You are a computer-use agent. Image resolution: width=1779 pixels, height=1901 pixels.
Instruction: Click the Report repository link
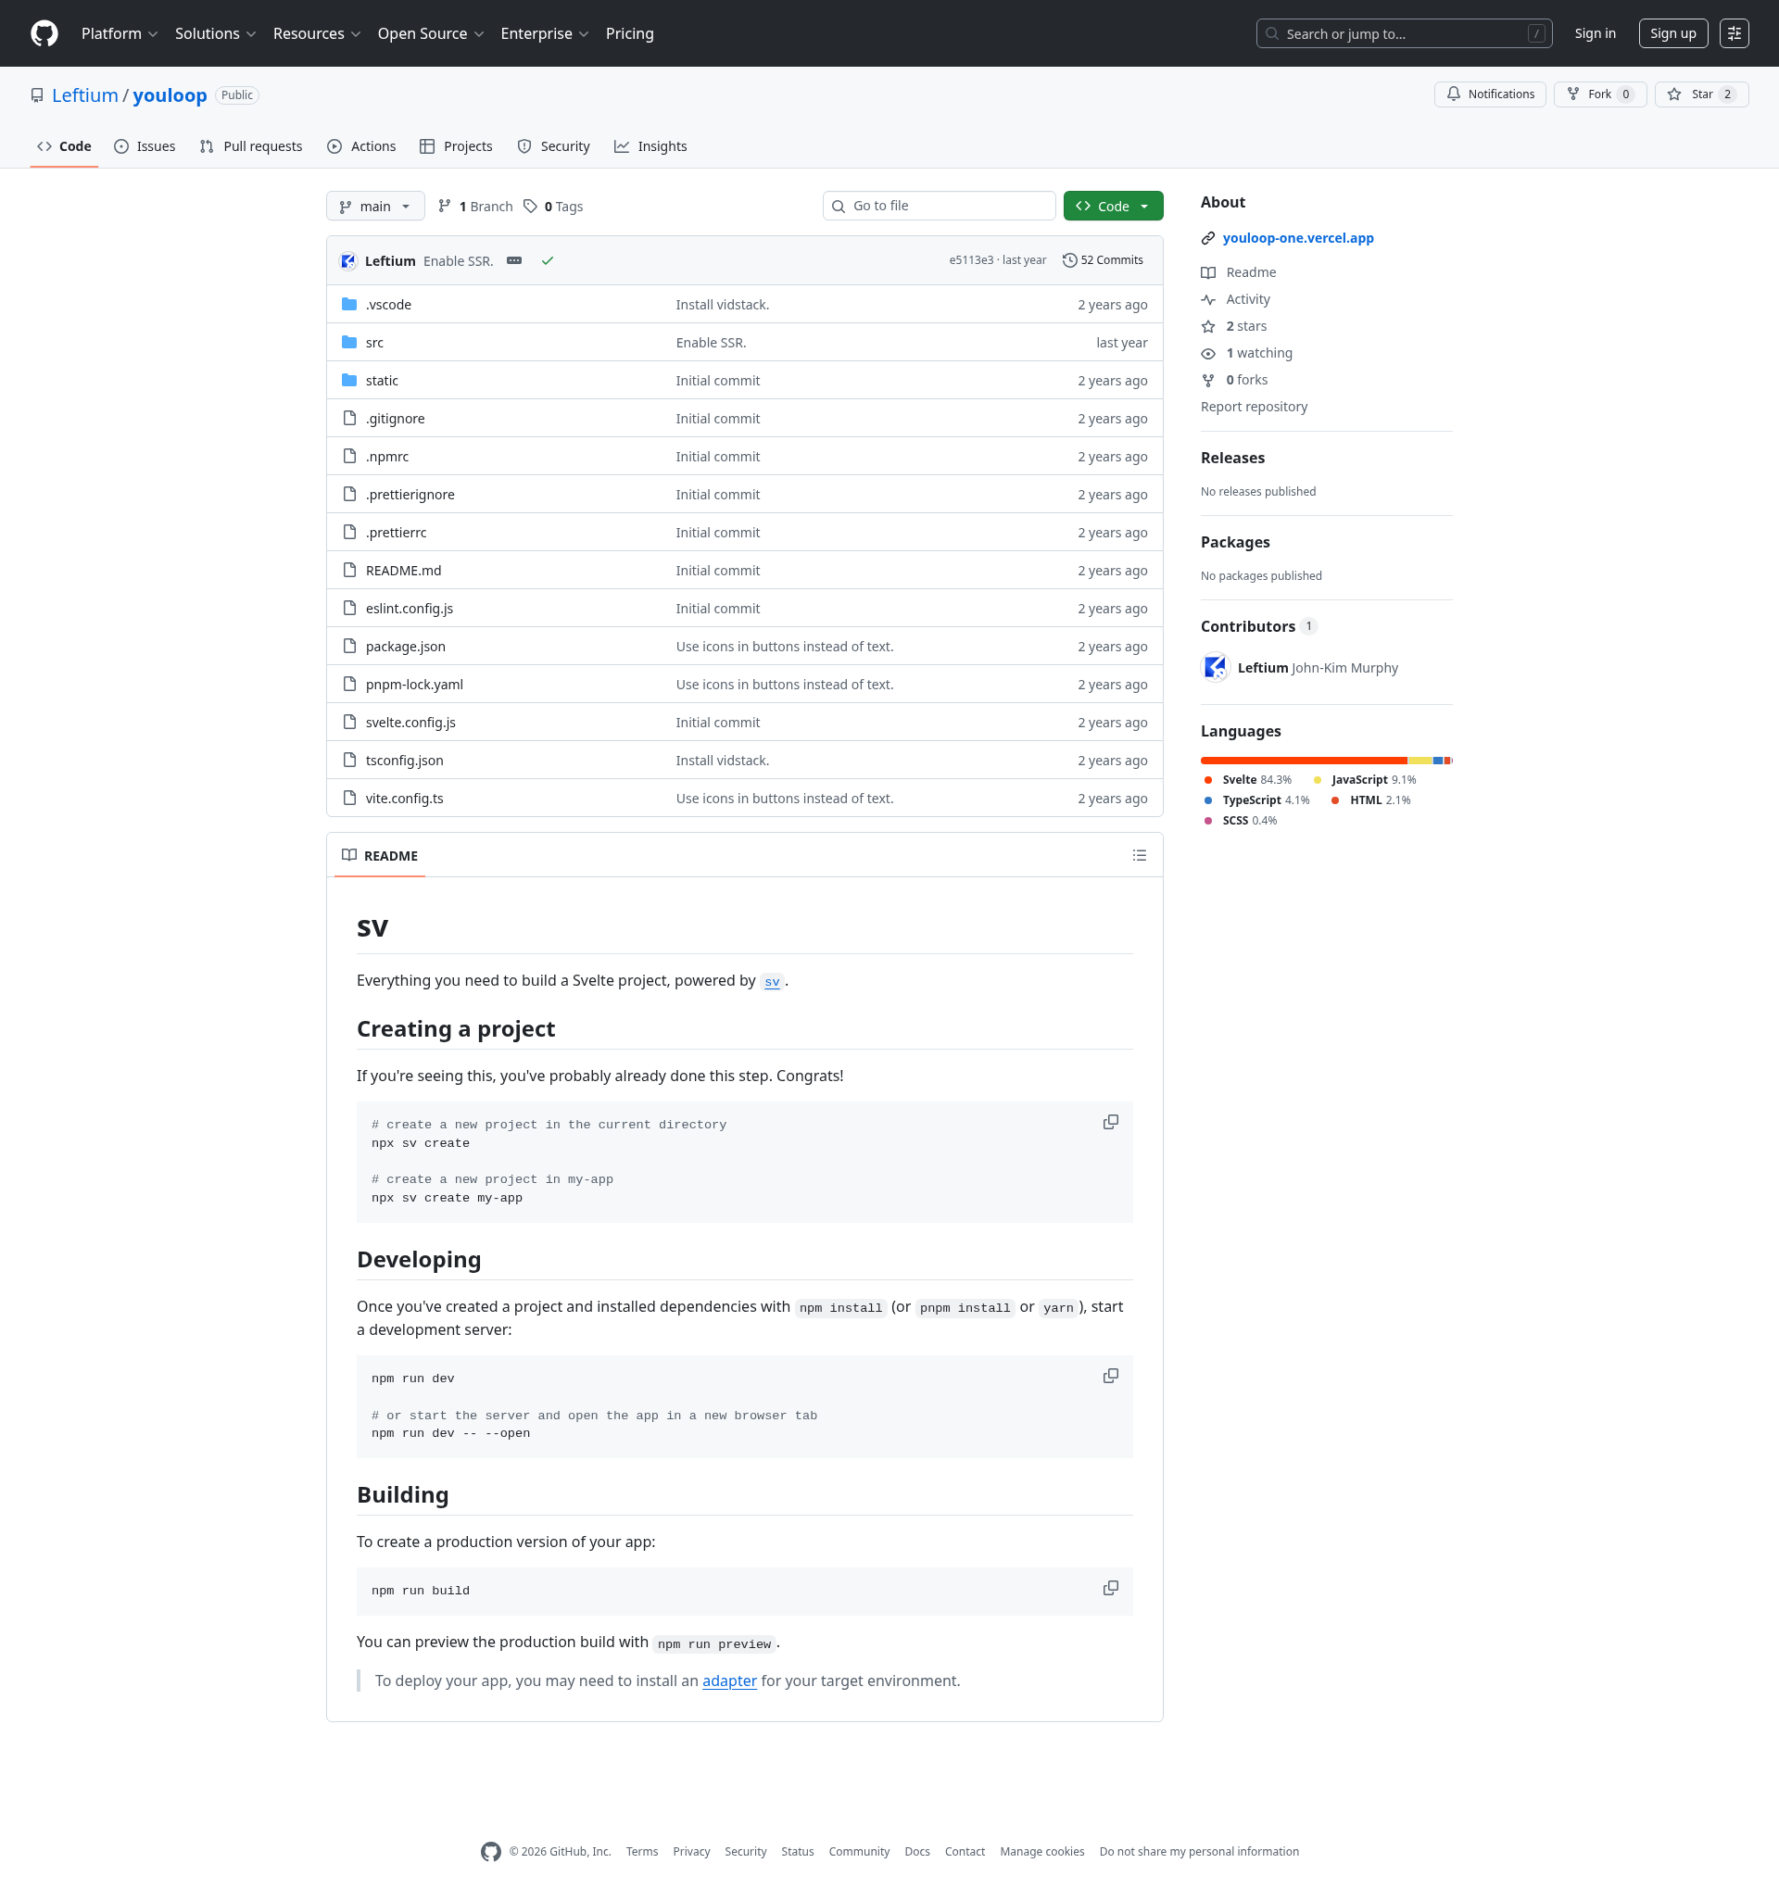(x=1254, y=408)
